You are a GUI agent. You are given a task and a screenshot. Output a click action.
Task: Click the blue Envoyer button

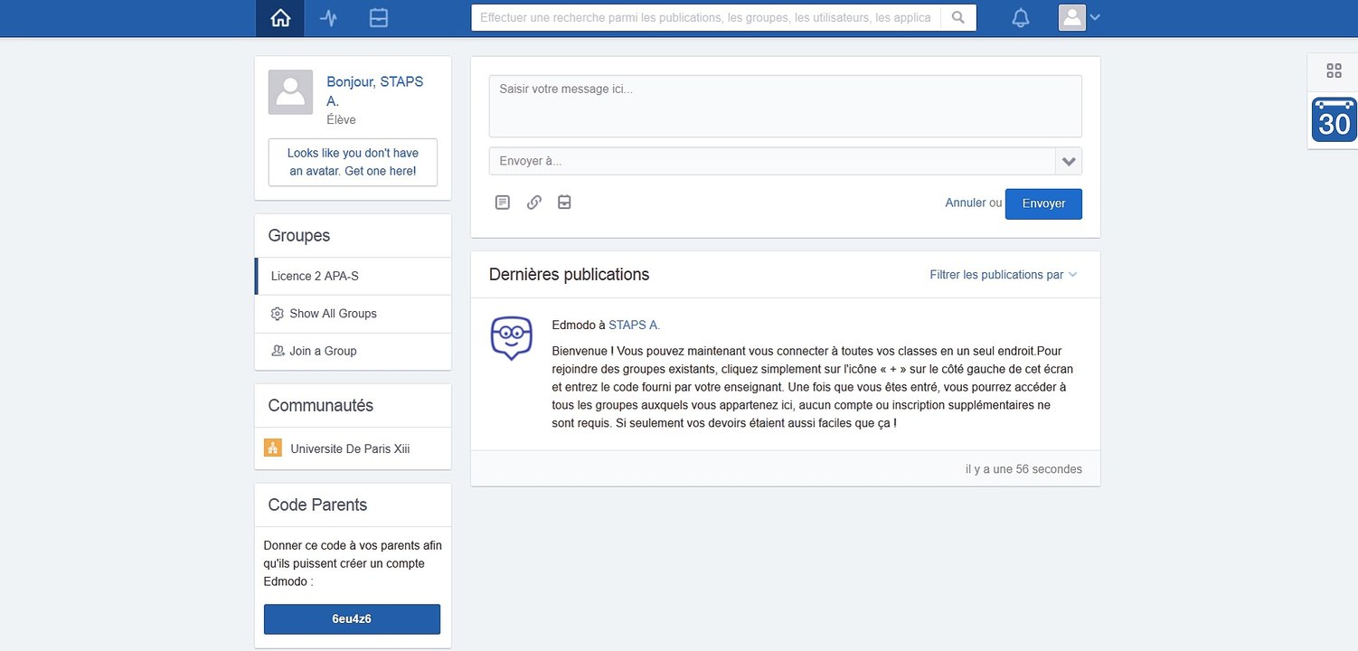tap(1043, 203)
